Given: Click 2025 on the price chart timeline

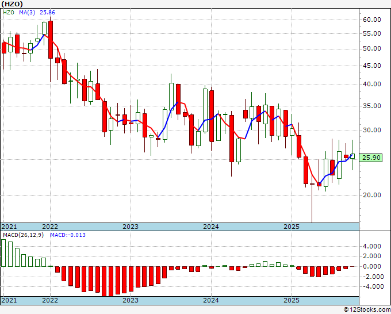Looking at the screenshot, I should (x=292, y=227).
